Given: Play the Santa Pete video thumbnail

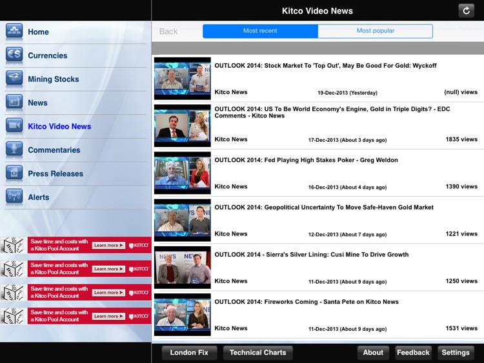Looking at the screenshot, I should [x=183, y=314].
